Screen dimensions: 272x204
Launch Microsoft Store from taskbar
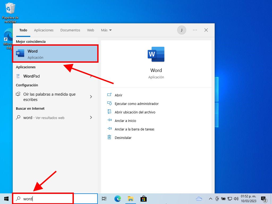pyautogui.click(x=143, y=199)
